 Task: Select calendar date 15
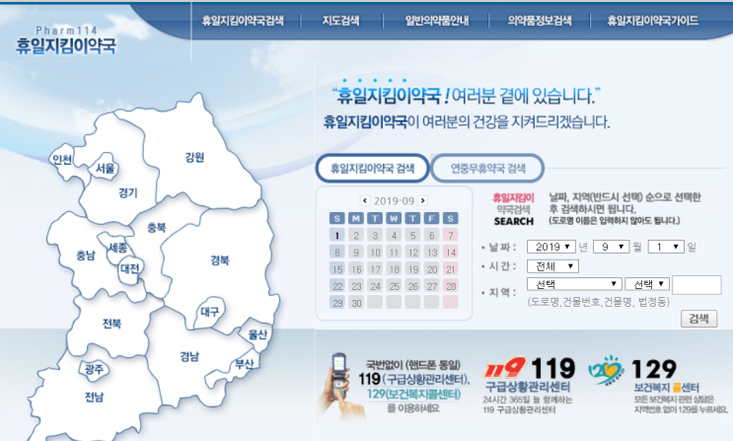pos(337,269)
